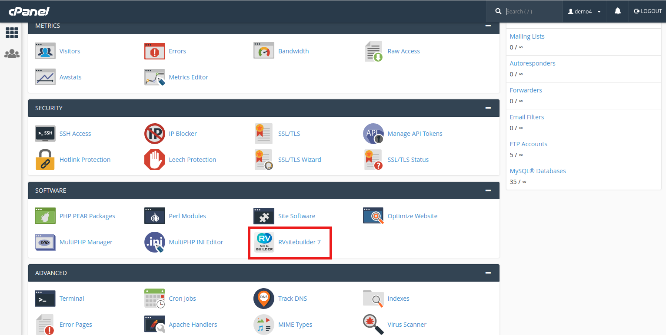Click the Cron Jobs calendar icon
The width and height of the screenshot is (666, 335).
click(x=155, y=299)
